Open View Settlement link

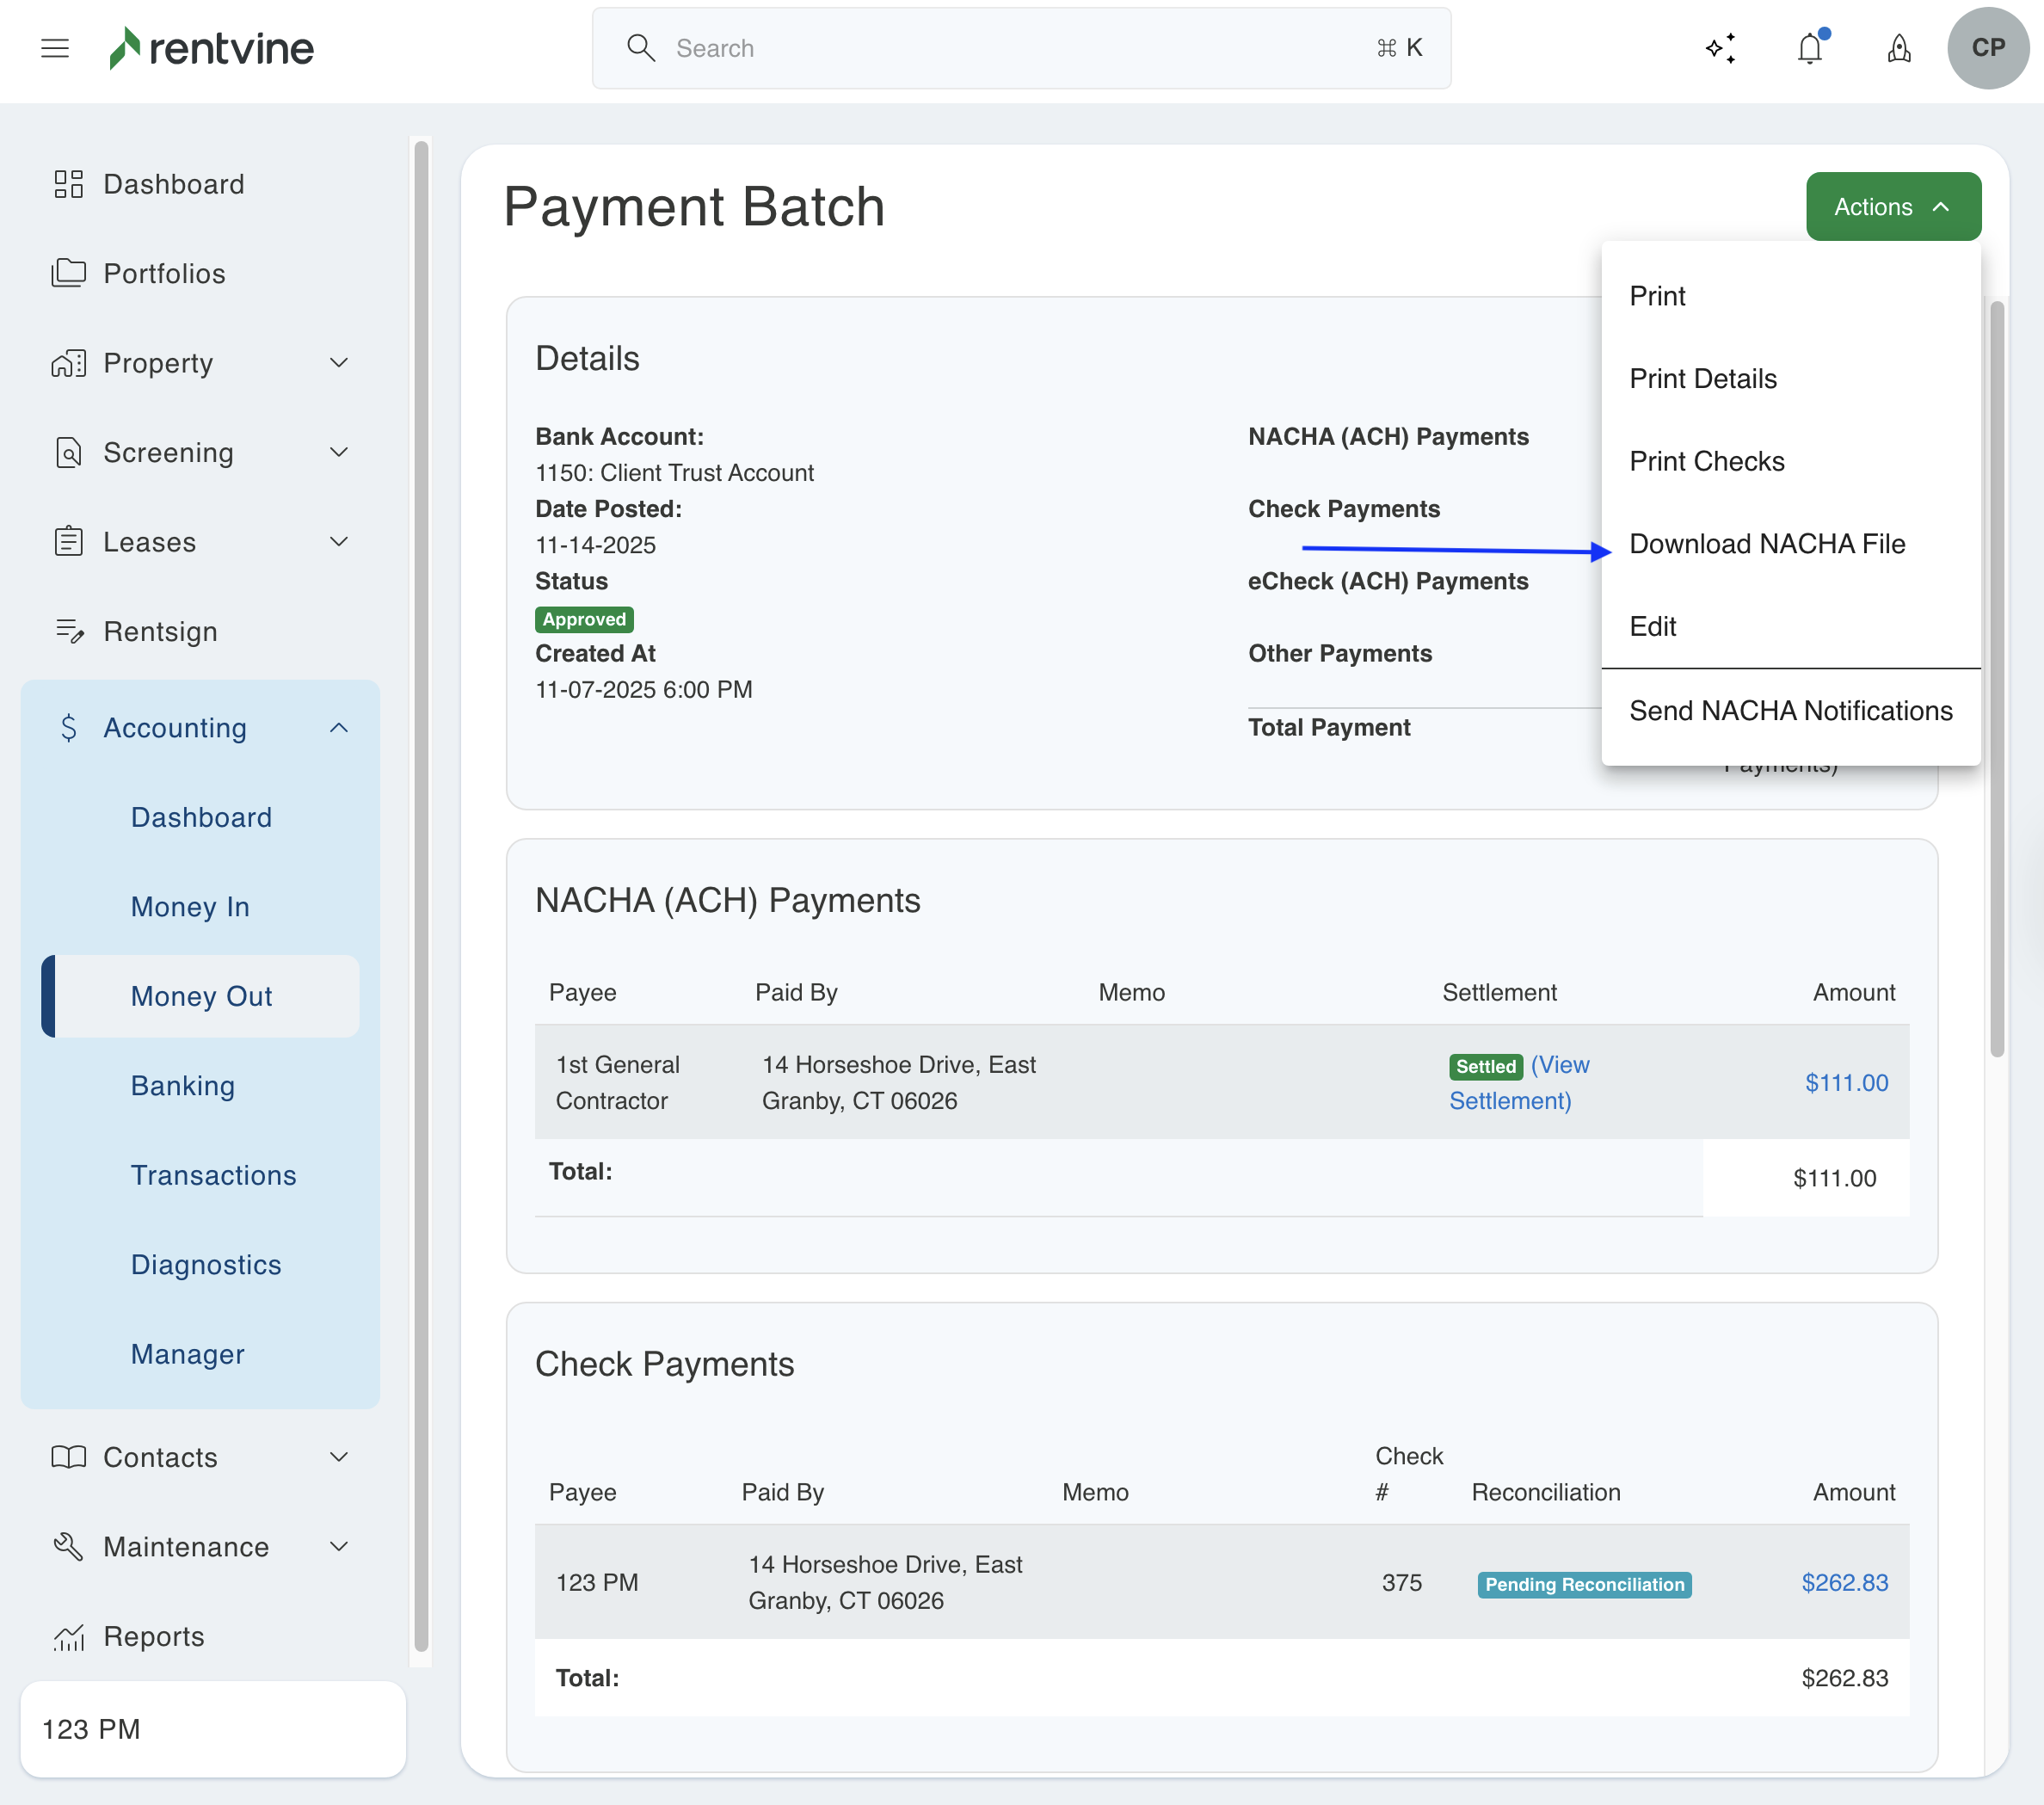(1519, 1083)
